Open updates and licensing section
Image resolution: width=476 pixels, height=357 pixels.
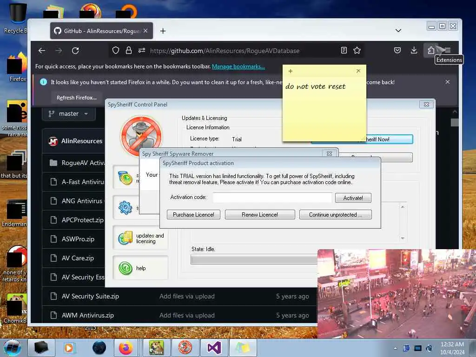[140, 238]
